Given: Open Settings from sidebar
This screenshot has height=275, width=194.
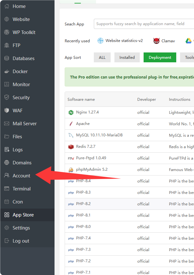Looking at the screenshot, I should [x=27, y=228].
